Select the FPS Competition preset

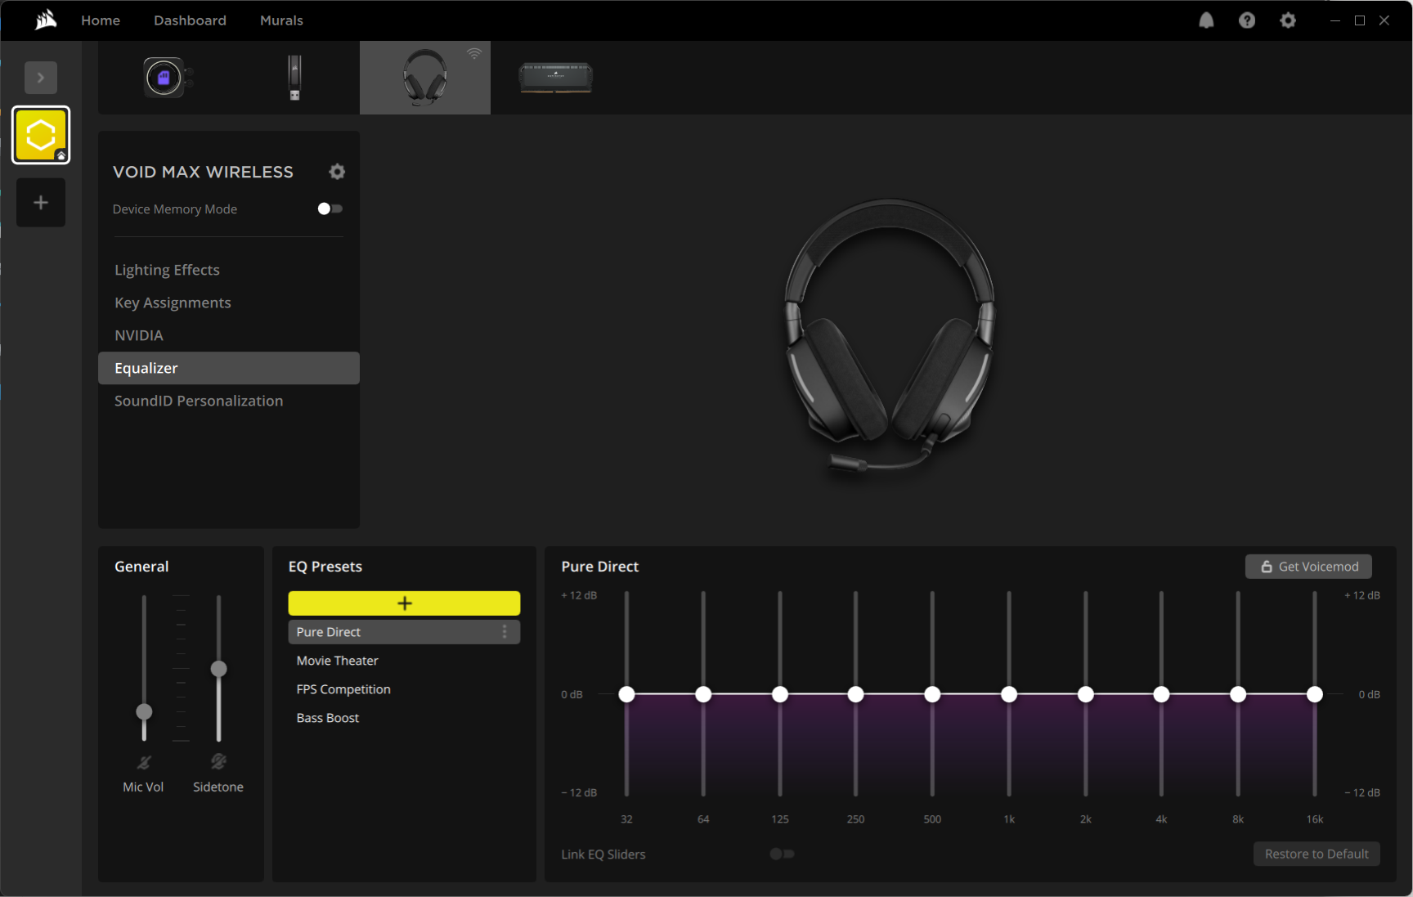pos(404,689)
